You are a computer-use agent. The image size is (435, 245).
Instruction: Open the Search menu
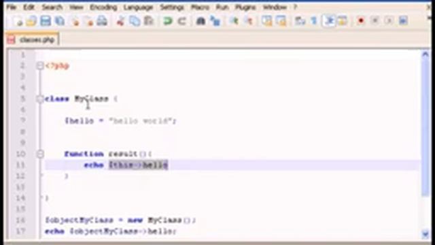(52, 7)
